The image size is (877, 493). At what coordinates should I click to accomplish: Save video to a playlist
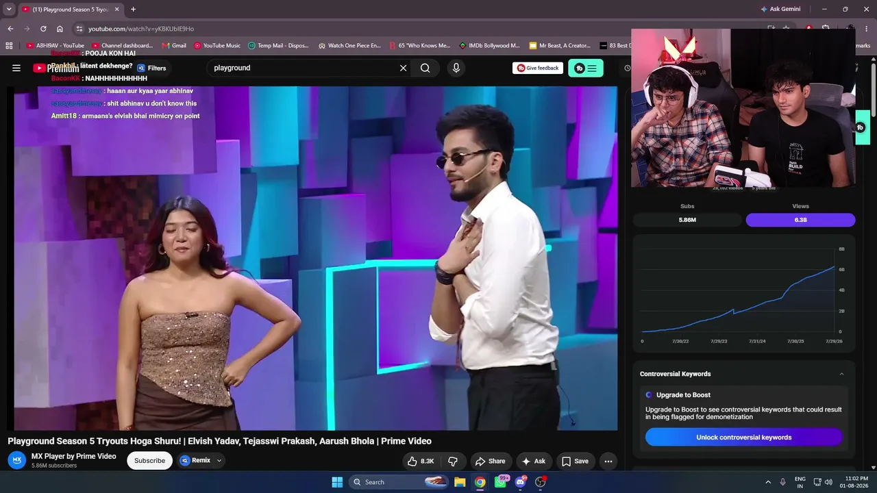575,462
